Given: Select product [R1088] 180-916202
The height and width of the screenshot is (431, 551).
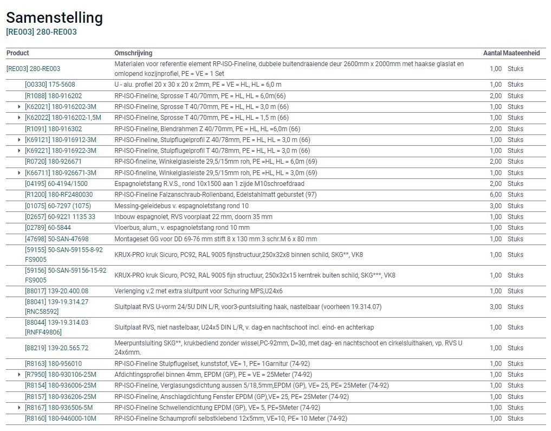Looking at the screenshot, I should 54,95.
